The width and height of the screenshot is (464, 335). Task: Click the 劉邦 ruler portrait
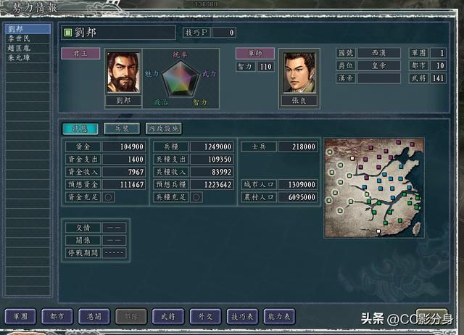[x=123, y=73]
